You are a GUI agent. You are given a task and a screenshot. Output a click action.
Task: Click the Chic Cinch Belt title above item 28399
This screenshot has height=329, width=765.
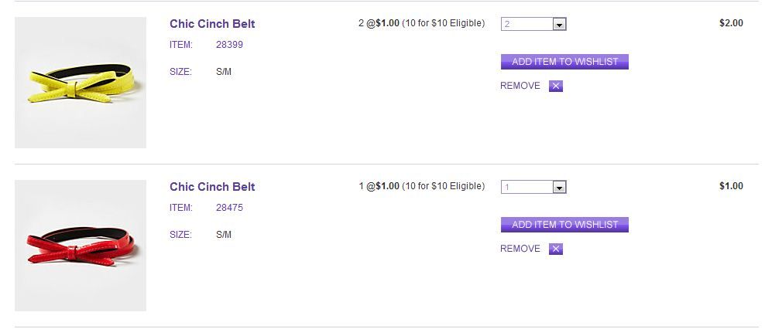pos(212,24)
